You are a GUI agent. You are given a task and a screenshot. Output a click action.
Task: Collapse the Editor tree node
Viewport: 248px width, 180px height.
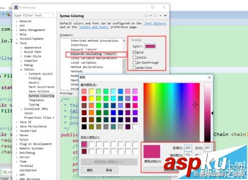[x=21, y=70]
